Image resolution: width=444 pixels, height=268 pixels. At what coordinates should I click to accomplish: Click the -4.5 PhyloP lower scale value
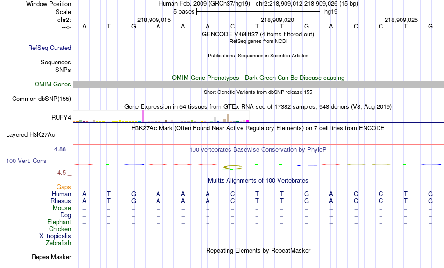[61, 173]
